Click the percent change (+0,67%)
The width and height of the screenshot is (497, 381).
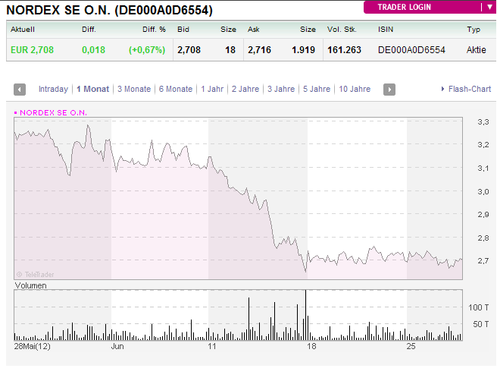pyautogui.click(x=147, y=50)
